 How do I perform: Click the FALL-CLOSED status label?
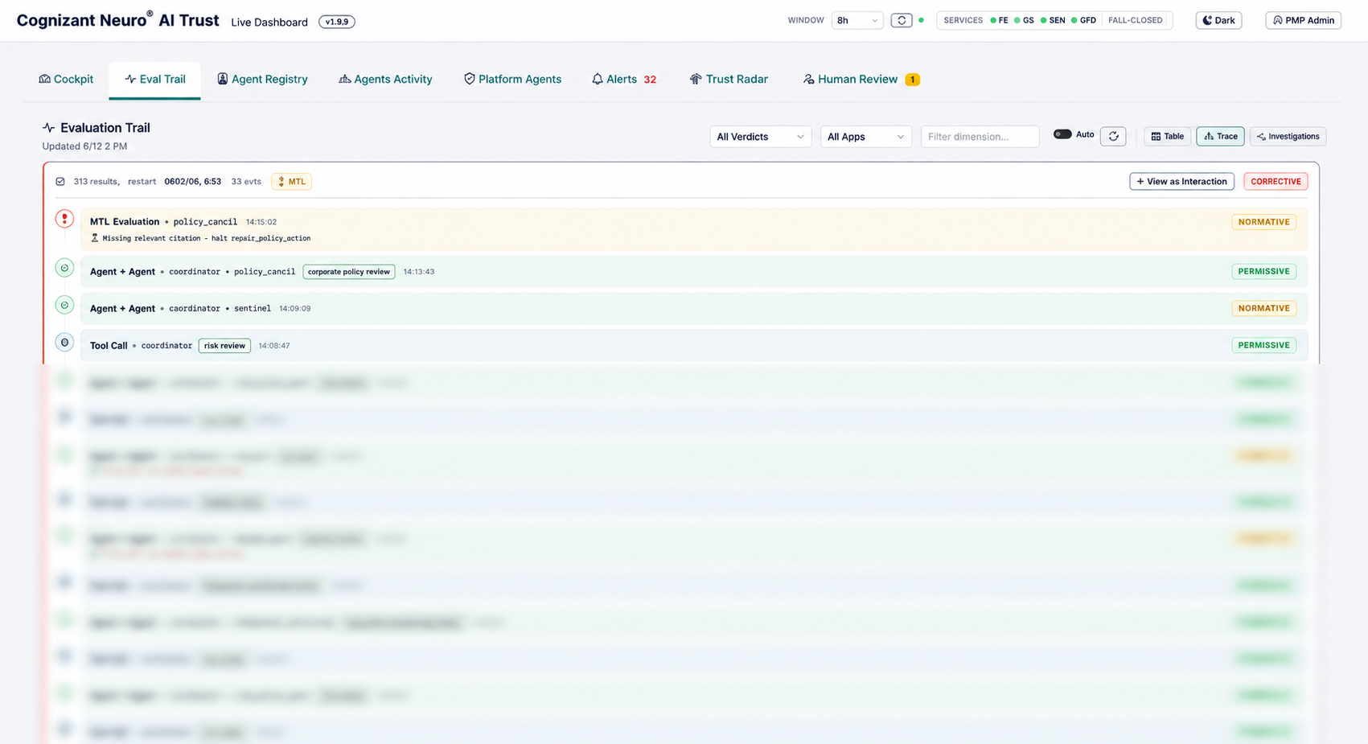tap(1135, 20)
